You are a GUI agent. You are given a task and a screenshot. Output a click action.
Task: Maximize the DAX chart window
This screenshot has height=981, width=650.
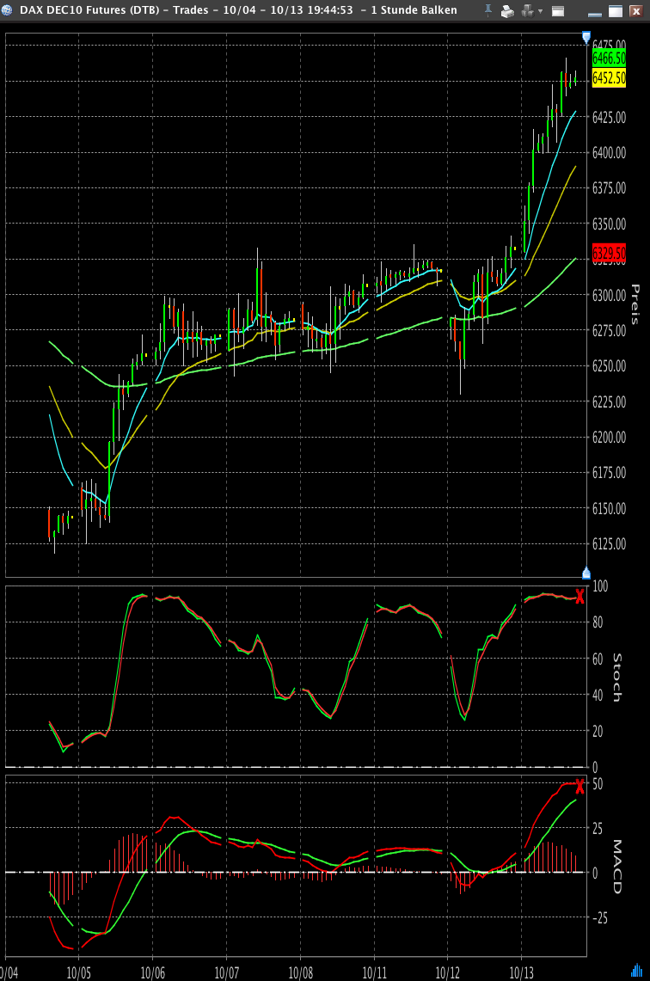tap(616, 10)
